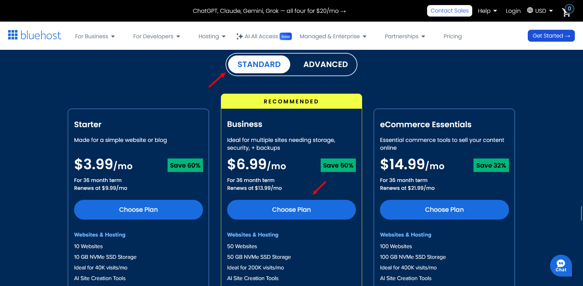Click '10 GB NVMe SSD Storage' text
Image resolution: width=583 pixels, height=286 pixels.
pos(105,257)
